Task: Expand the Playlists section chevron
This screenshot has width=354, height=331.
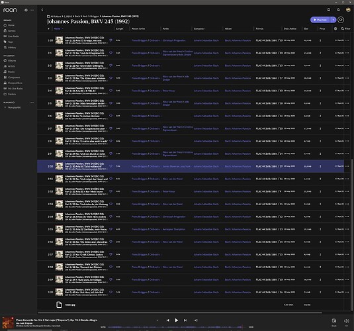Action: (x=14, y=103)
